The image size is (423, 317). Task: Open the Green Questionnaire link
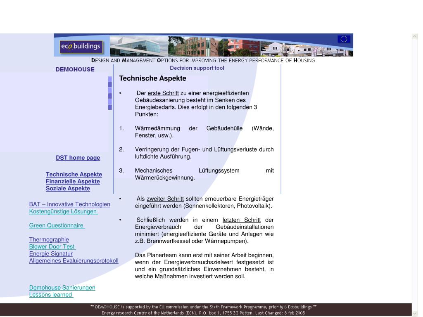pos(57,225)
